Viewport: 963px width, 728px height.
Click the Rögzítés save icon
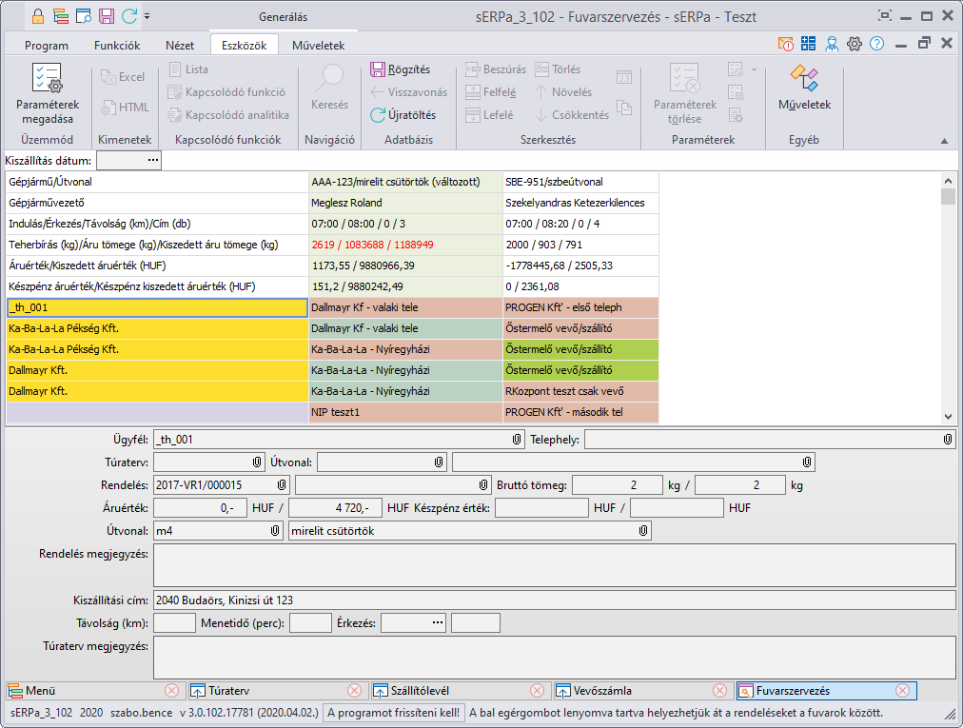[x=378, y=69]
